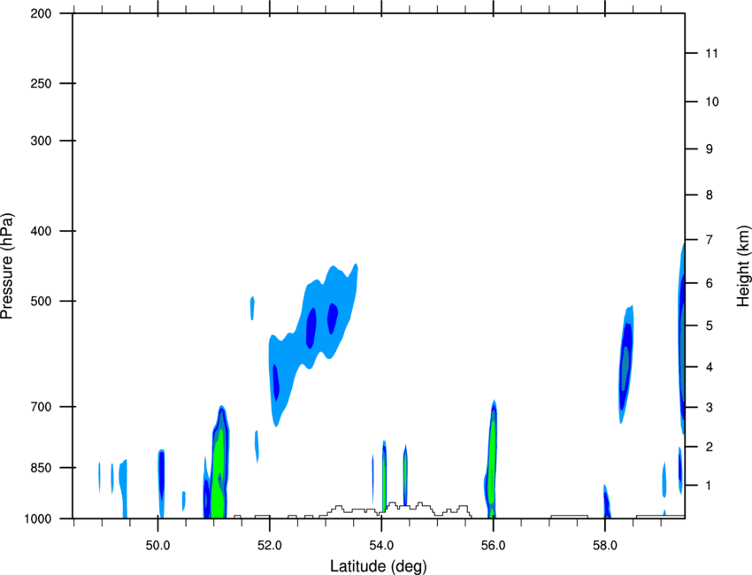
Task: Click the 200 pressure tick label
Action: tap(41, 13)
